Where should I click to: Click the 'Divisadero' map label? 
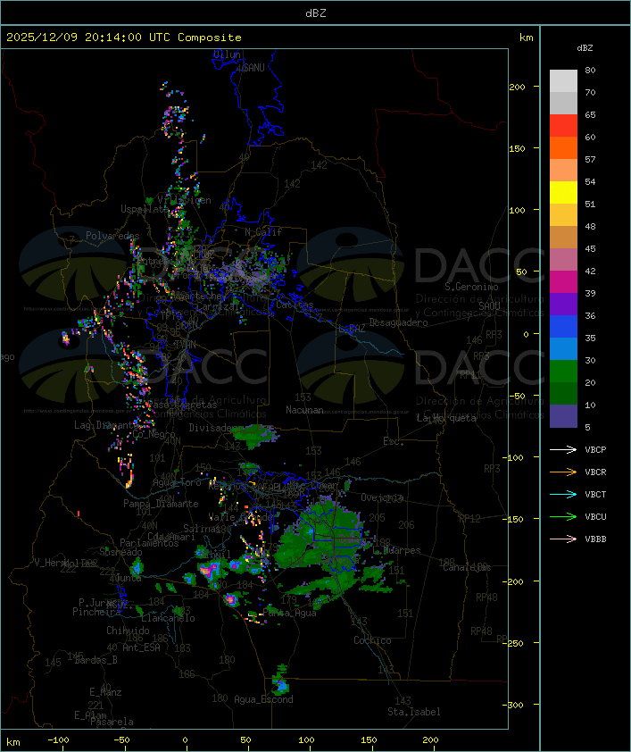(x=215, y=428)
